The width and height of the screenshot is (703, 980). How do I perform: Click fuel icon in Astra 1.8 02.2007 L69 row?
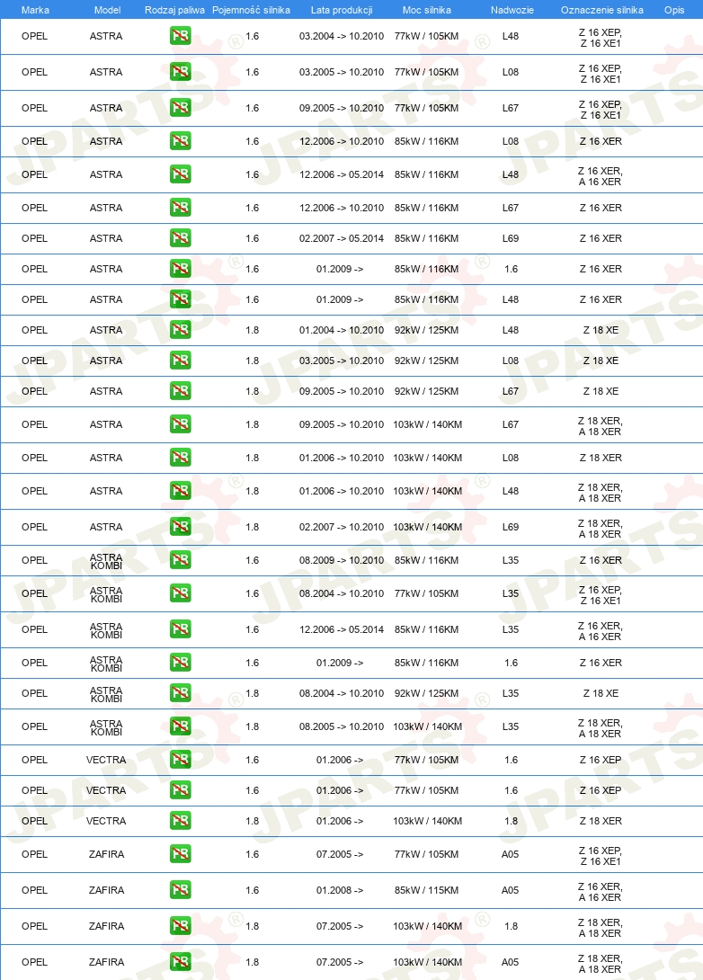pos(181,527)
